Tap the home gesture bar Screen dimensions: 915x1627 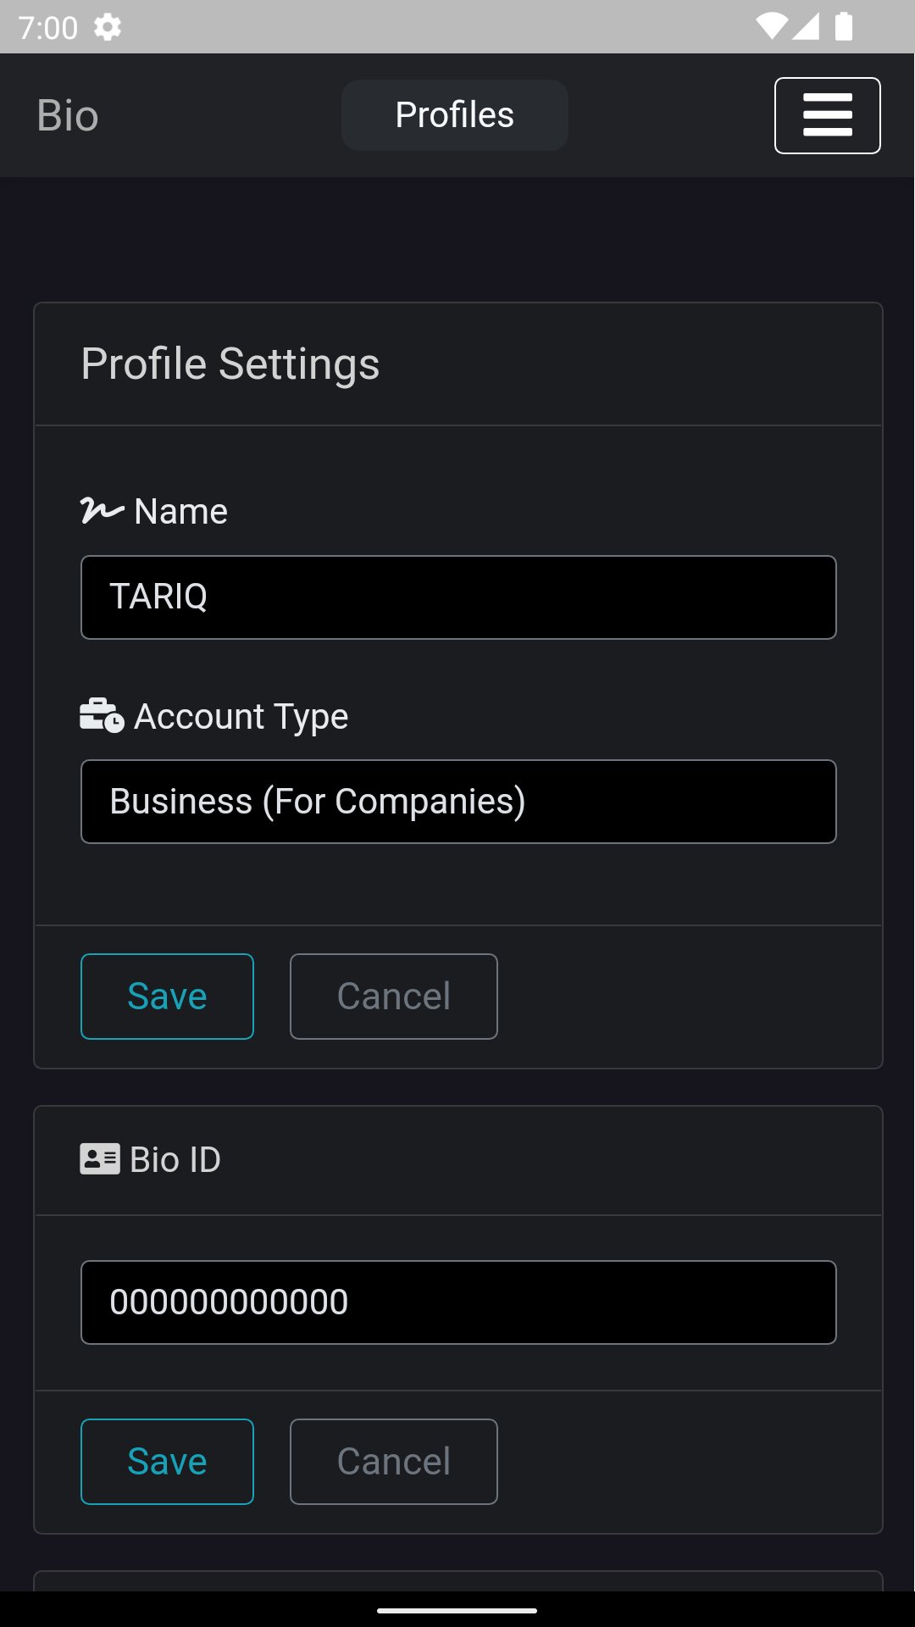(x=457, y=1610)
